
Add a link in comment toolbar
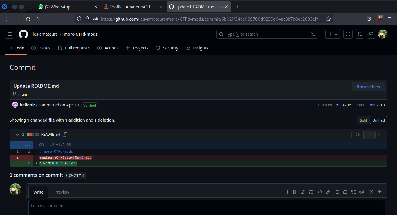click(328, 192)
